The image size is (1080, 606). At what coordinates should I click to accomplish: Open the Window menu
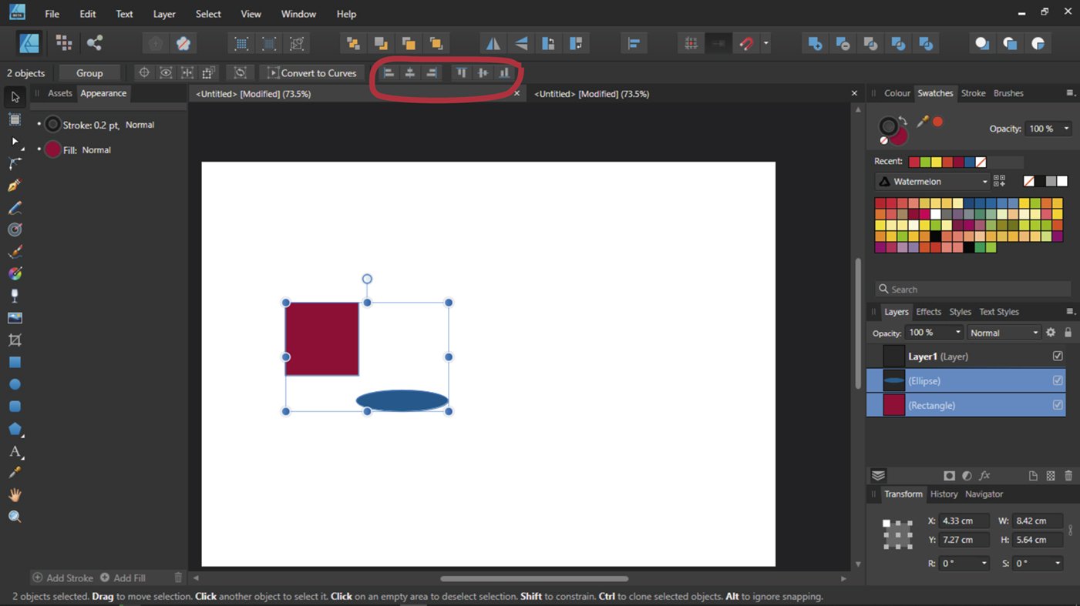pos(298,14)
